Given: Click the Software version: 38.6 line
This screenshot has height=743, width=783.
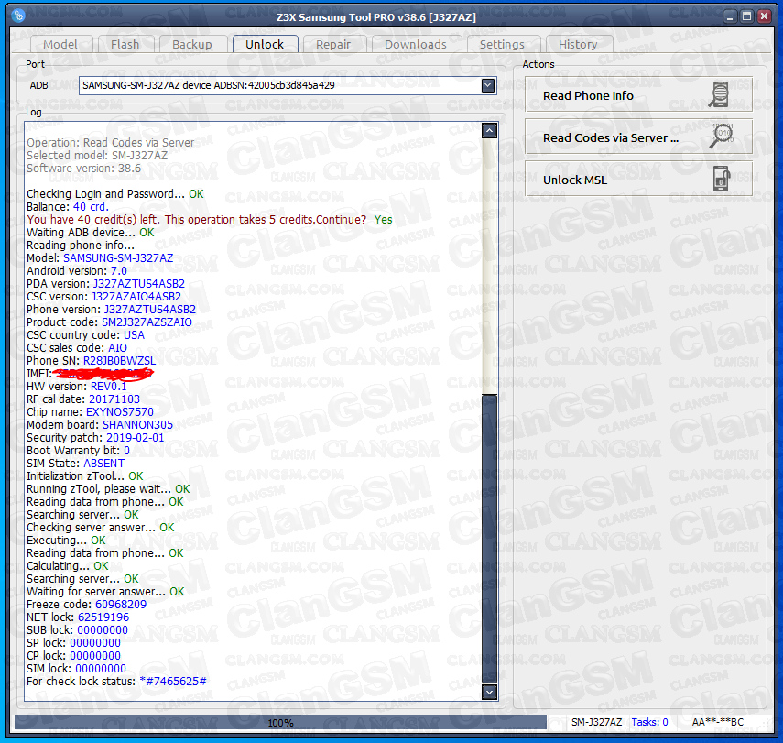Looking at the screenshot, I should (84, 169).
